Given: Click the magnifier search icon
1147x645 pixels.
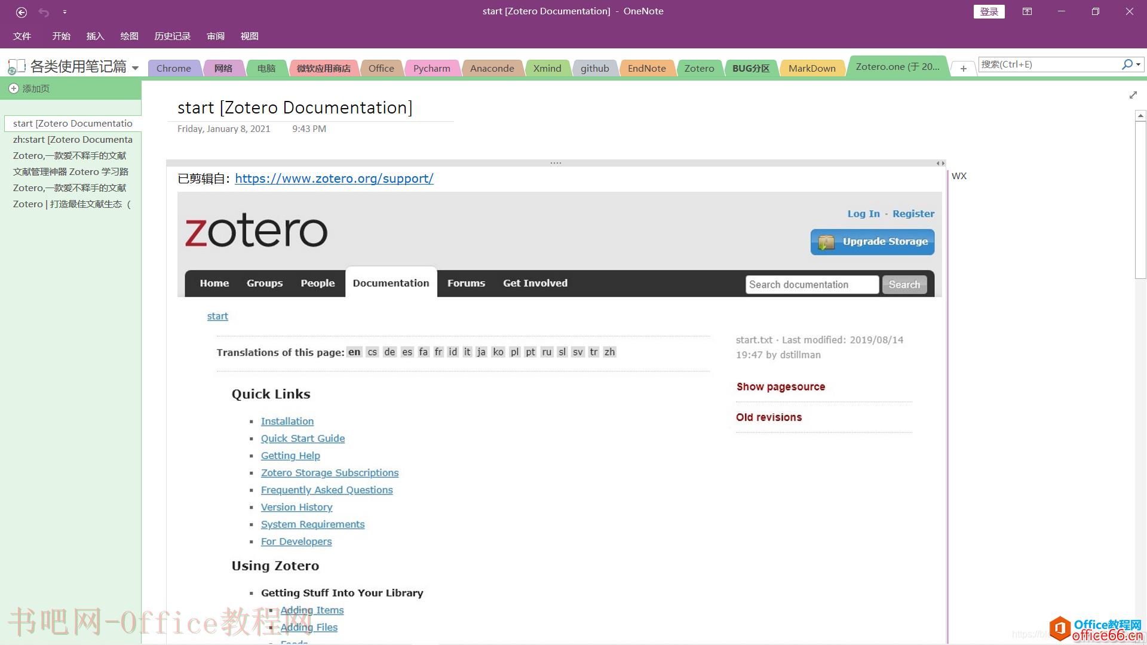Looking at the screenshot, I should (x=1127, y=64).
